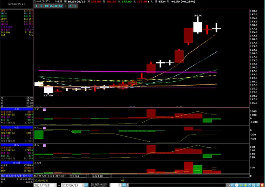Click the round clock icon in bottom toolbar
265x187 pixels.
pos(237,185)
